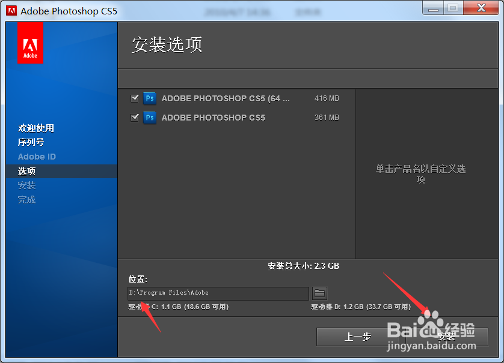Open the 序列号 step in sidebar

[x=31, y=142]
